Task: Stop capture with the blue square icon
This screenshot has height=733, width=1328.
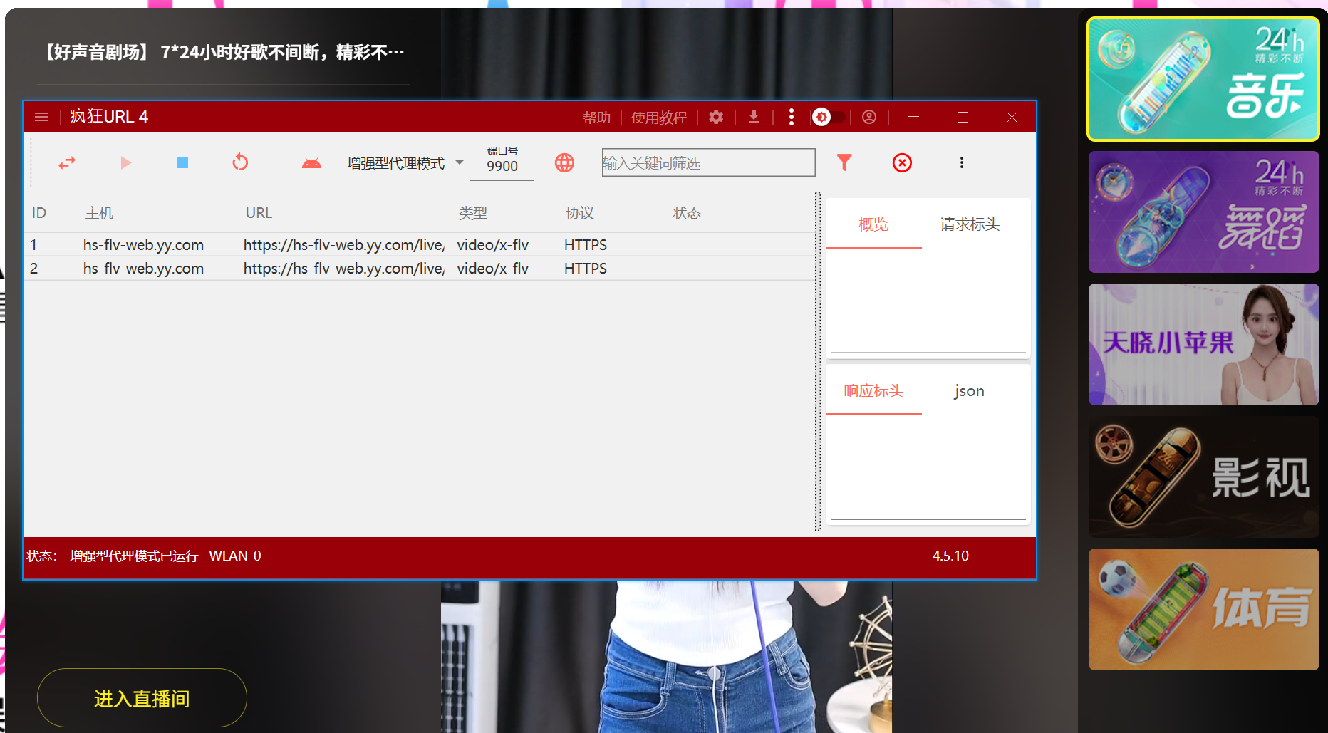Action: click(x=182, y=162)
